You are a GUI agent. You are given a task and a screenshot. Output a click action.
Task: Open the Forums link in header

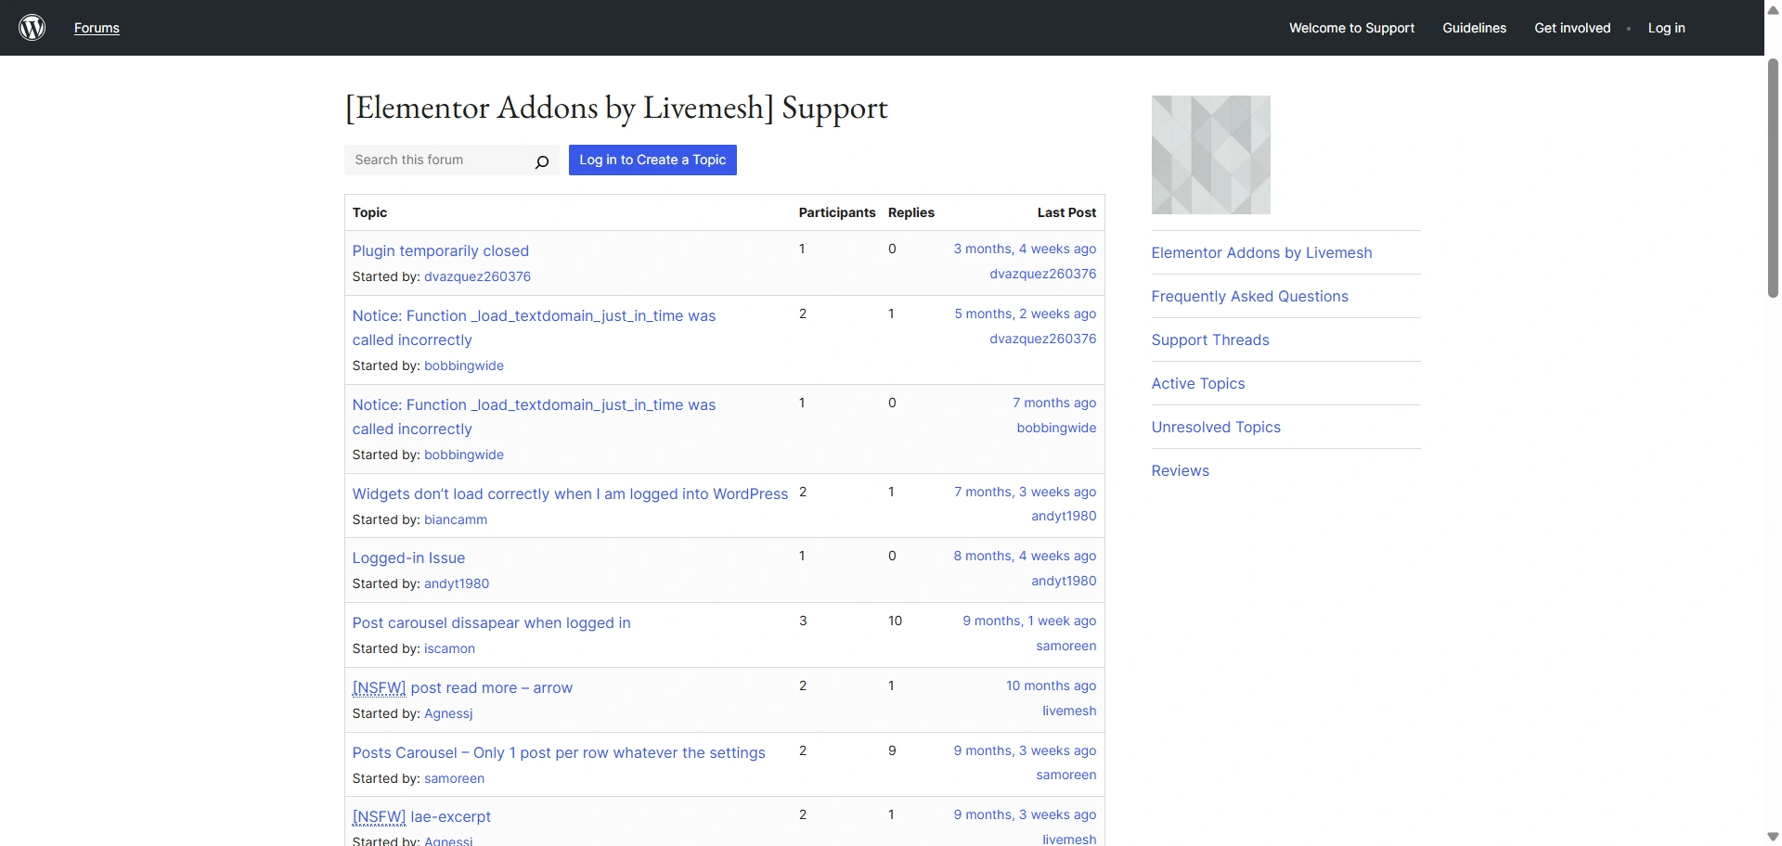(97, 28)
